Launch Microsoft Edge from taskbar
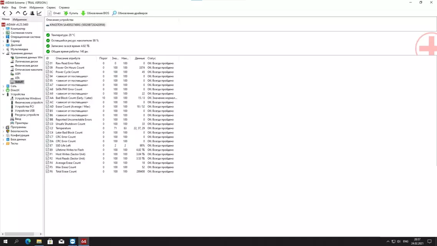437x246 pixels. pyautogui.click(x=28, y=241)
